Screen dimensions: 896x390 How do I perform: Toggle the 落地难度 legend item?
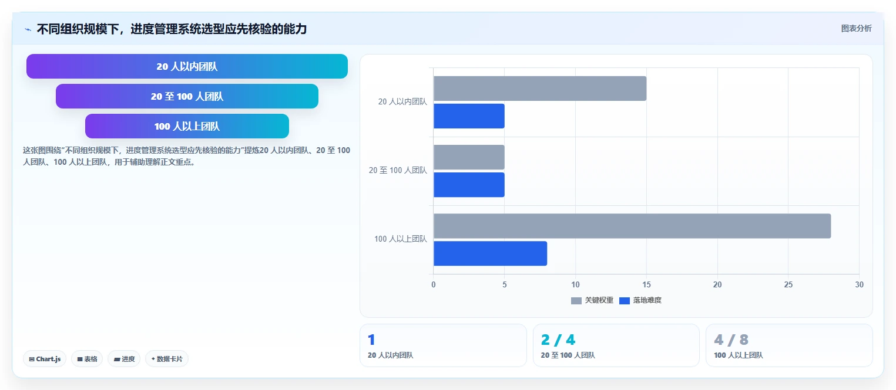[x=640, y=300]
